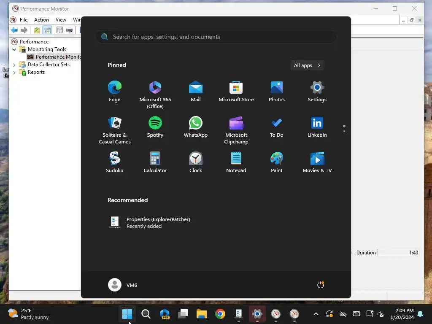Click the power button in Start menu

click(321, 285)
